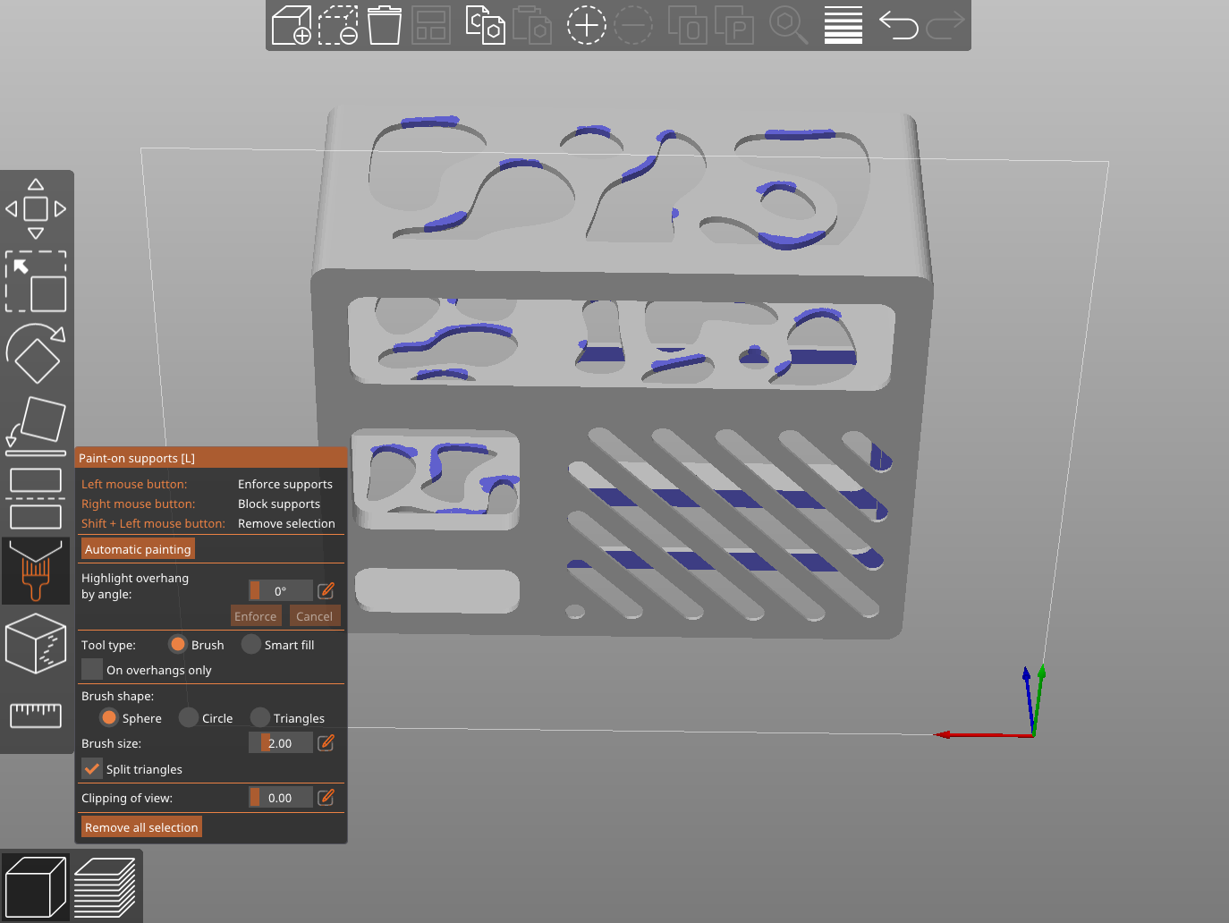Click the Split to objects icon
The image size is (1229, 923).
pyautogui.click(x=688, y=25)
